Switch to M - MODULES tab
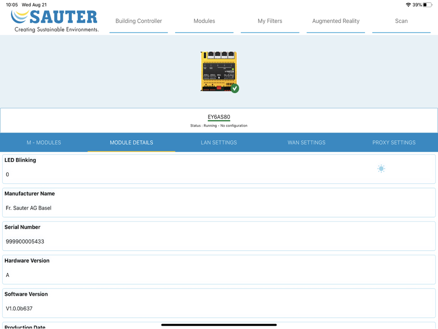 coord(44,143)
